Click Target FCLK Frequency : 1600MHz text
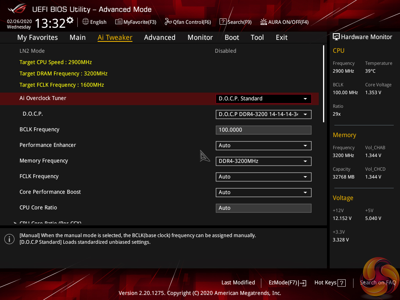 62,85
